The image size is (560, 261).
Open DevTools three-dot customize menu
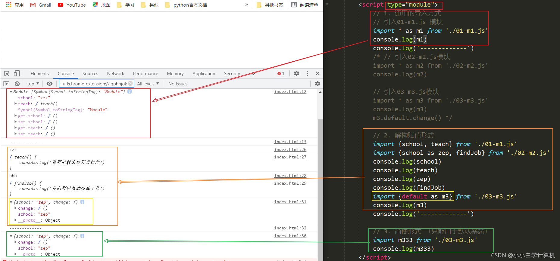[307, 73]
